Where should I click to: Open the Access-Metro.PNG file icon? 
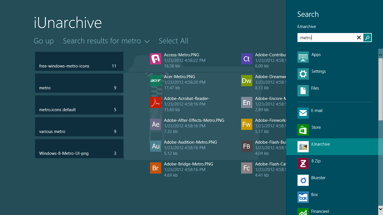(156, 59)
